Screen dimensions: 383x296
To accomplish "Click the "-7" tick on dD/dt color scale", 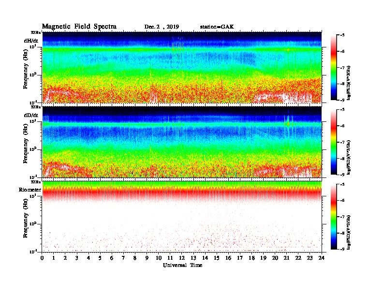I will pos(342,142).
